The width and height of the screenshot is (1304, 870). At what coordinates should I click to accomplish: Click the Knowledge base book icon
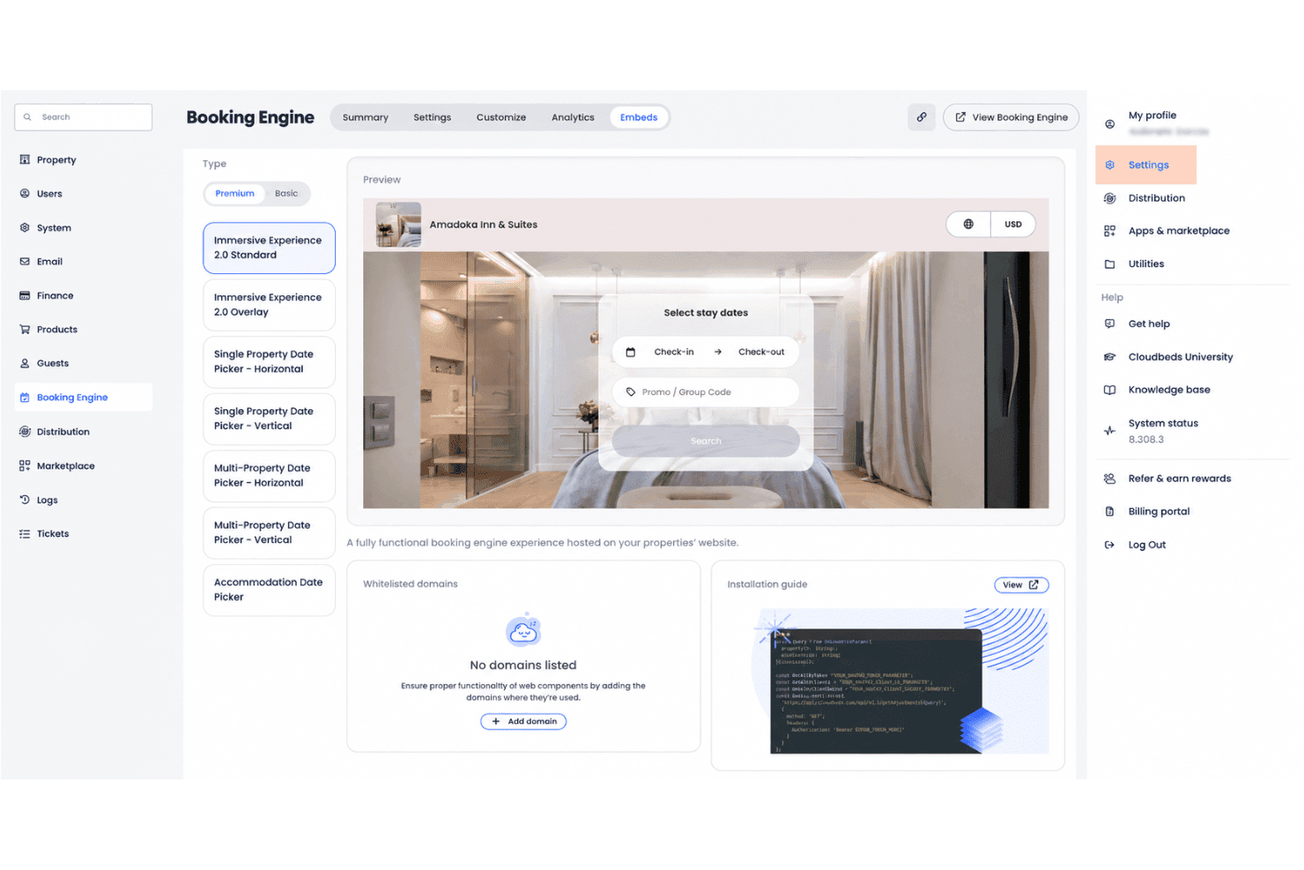[1110, 390]
